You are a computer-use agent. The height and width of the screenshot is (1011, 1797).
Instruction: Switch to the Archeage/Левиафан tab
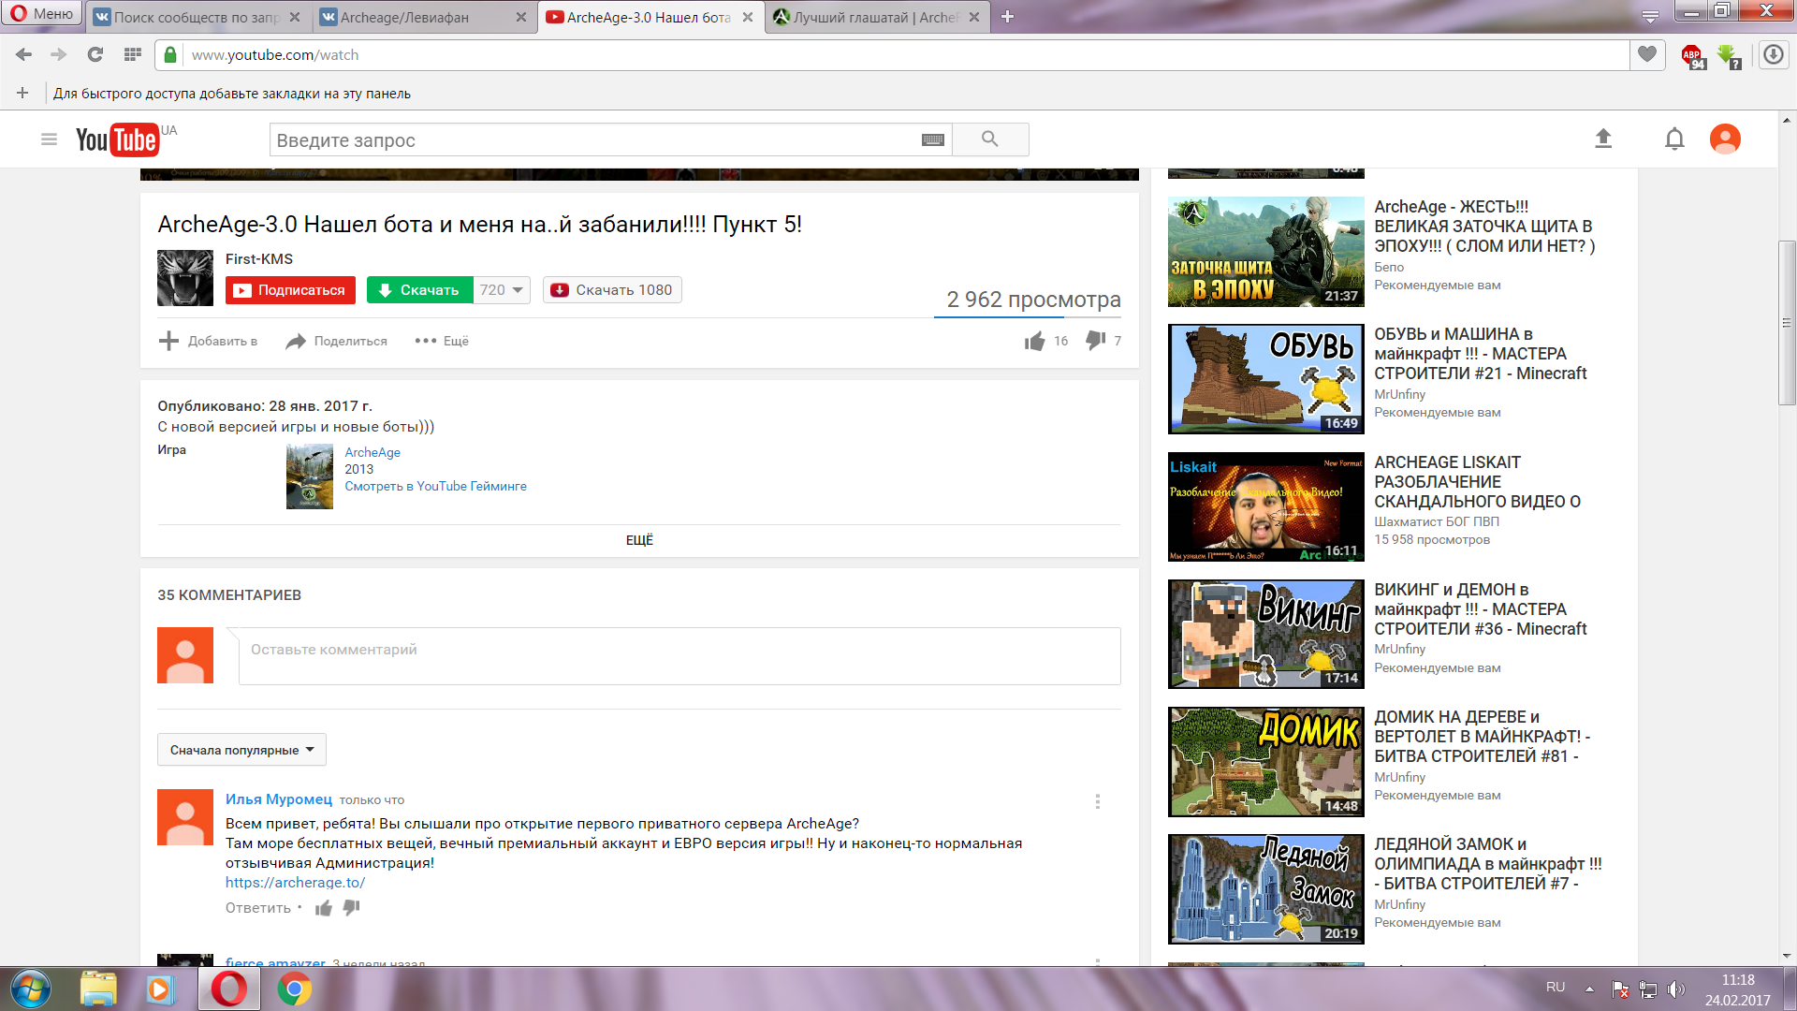coord(423,17)
